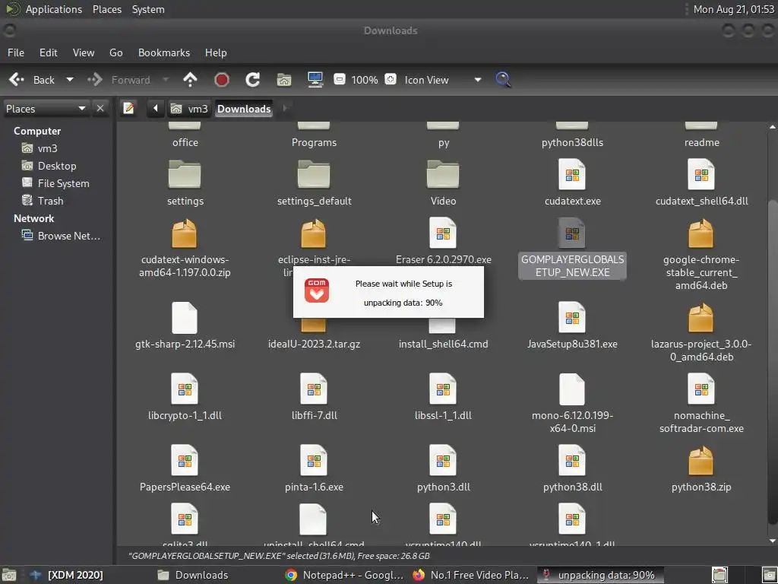The width and height of the screenshot is (778, 584).
Task: Open the View menu
Action: [84, 52]
